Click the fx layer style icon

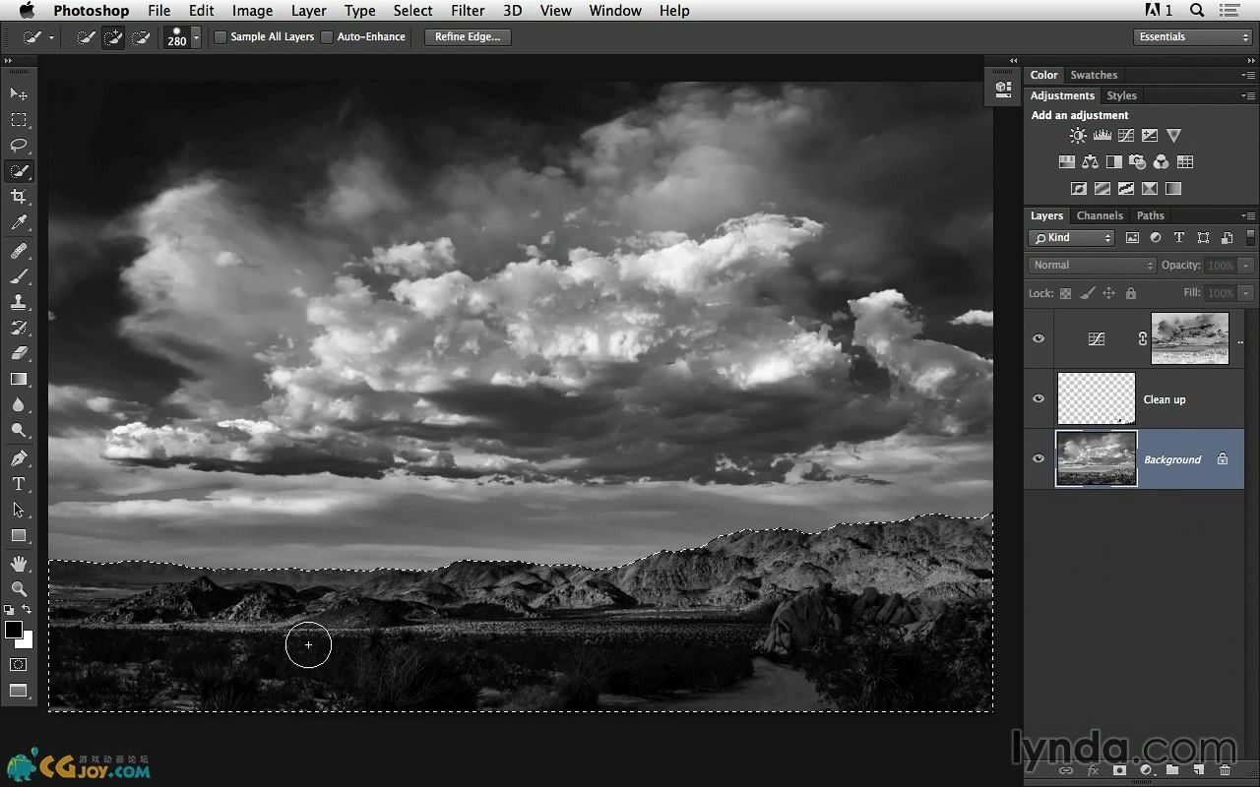coord(1093,770)
